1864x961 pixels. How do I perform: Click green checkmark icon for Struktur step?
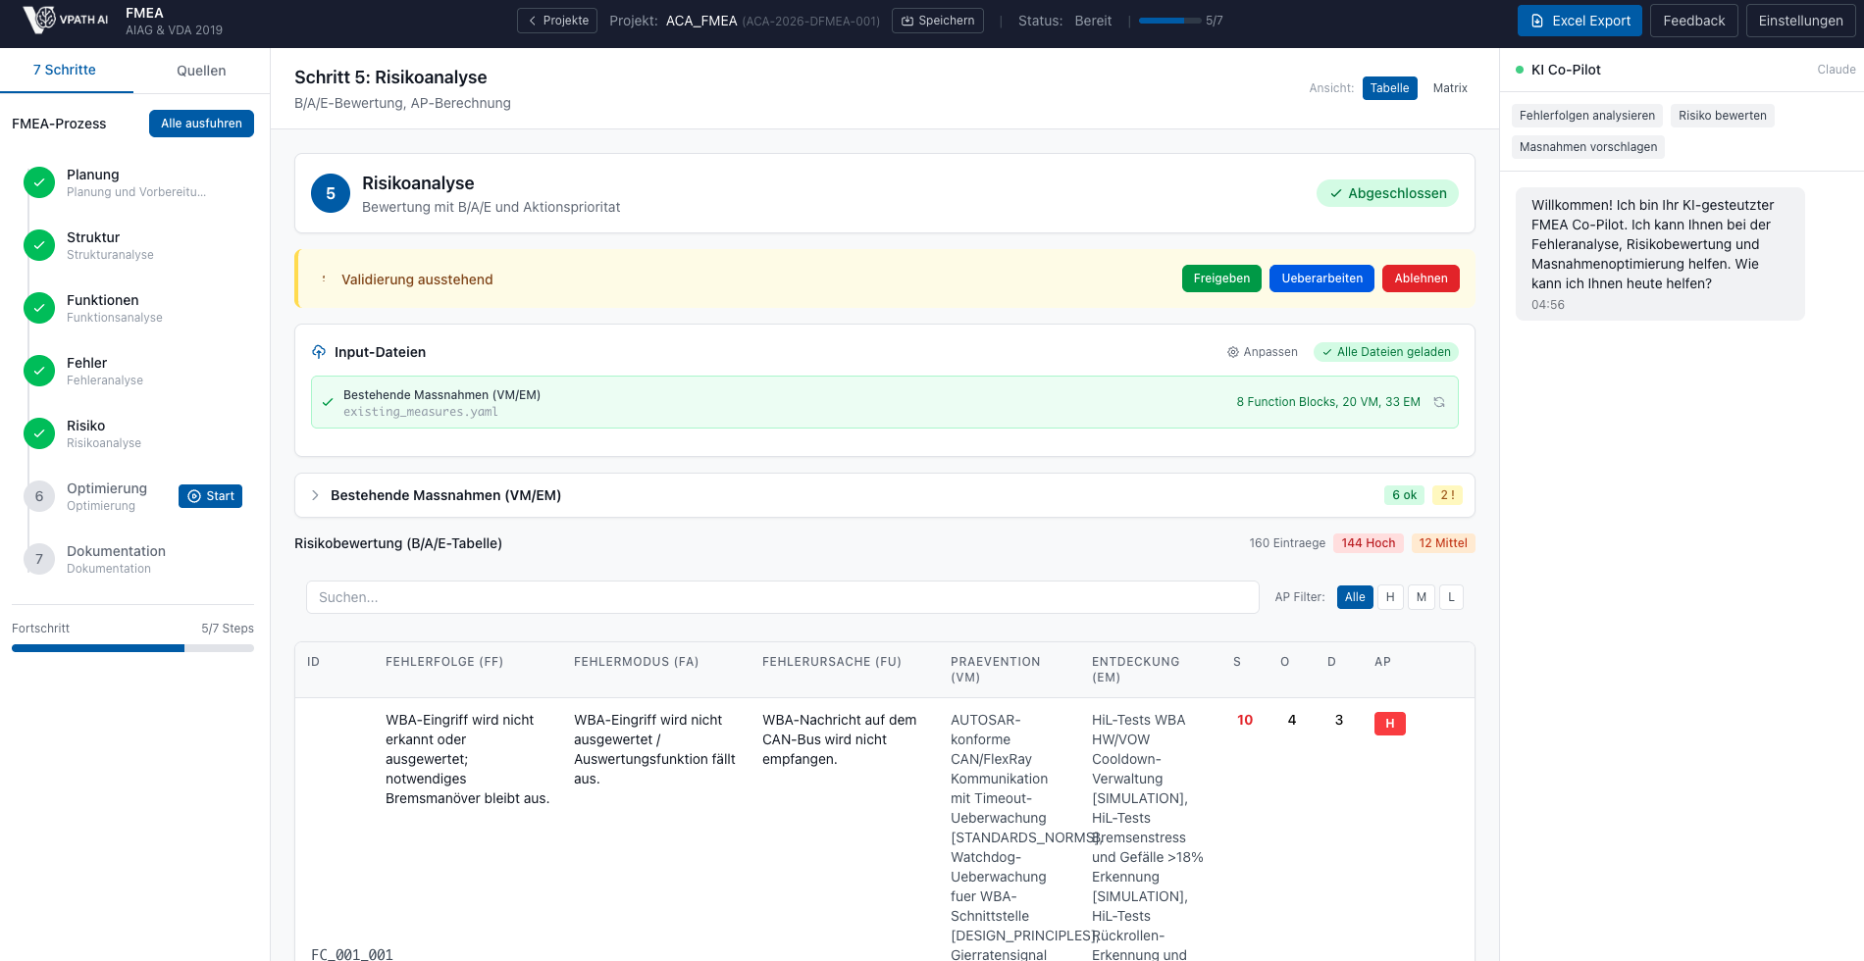point(39,245)
